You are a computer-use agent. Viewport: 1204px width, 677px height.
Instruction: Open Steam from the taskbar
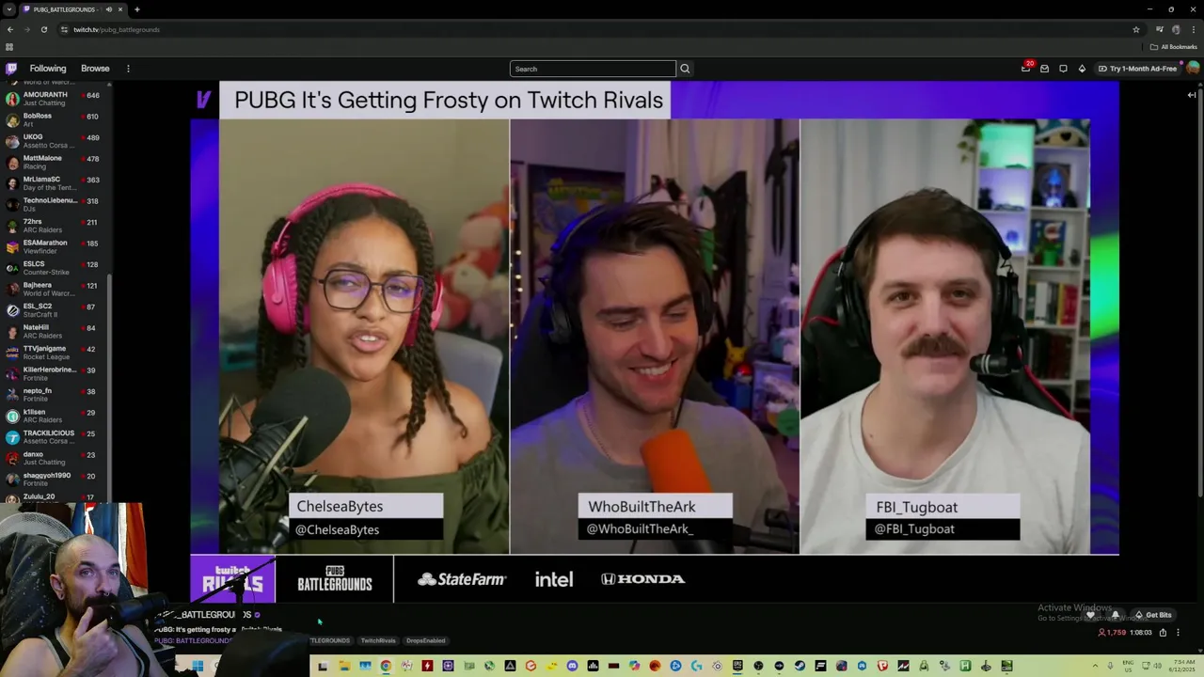pos(800,667)
